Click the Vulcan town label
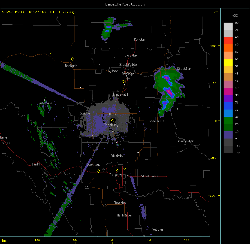 point(157,230)
